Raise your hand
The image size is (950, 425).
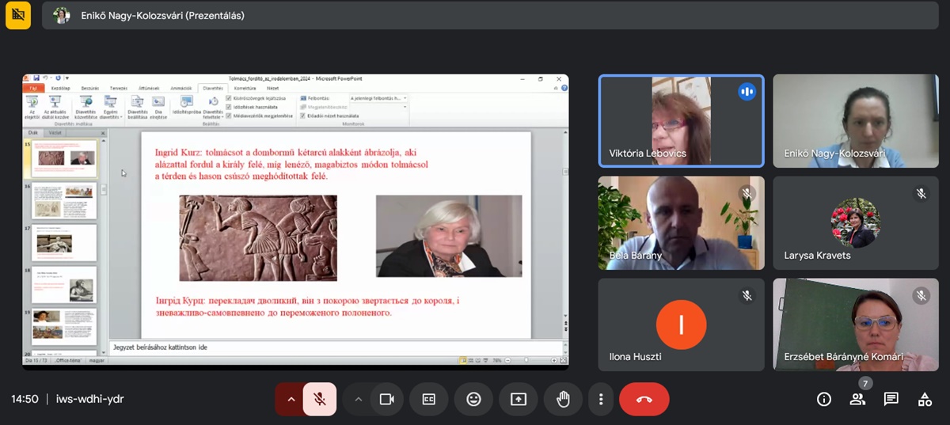[x=563, y=399]
